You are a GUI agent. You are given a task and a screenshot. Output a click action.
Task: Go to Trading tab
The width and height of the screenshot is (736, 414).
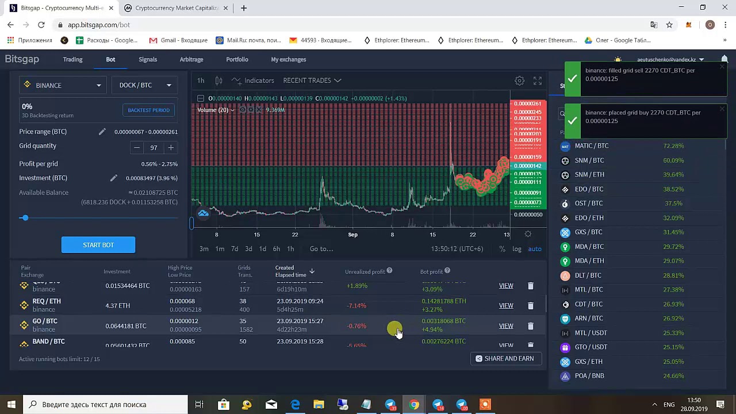(72, 59)
